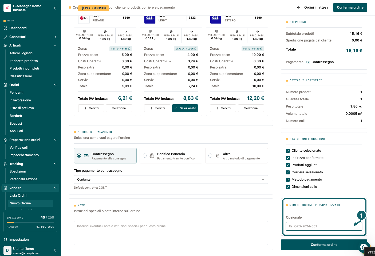
Task: Click the Tracking route icon
Action: [x=5, y=164]
